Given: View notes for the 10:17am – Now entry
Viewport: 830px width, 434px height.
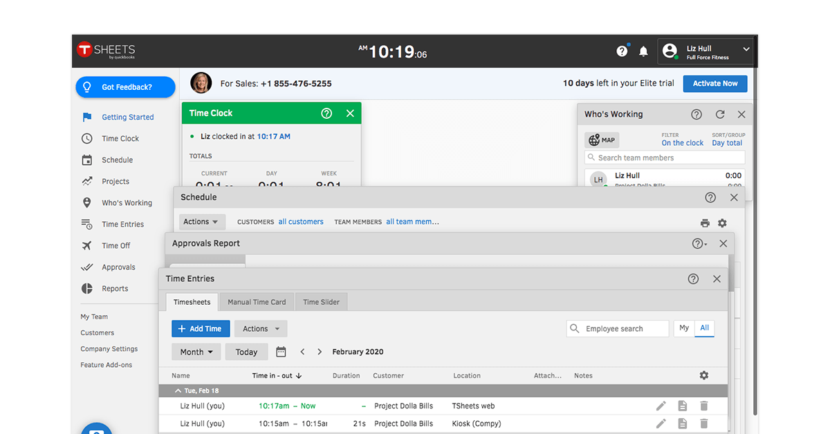Looking at the screenshot, I should 683,406.
